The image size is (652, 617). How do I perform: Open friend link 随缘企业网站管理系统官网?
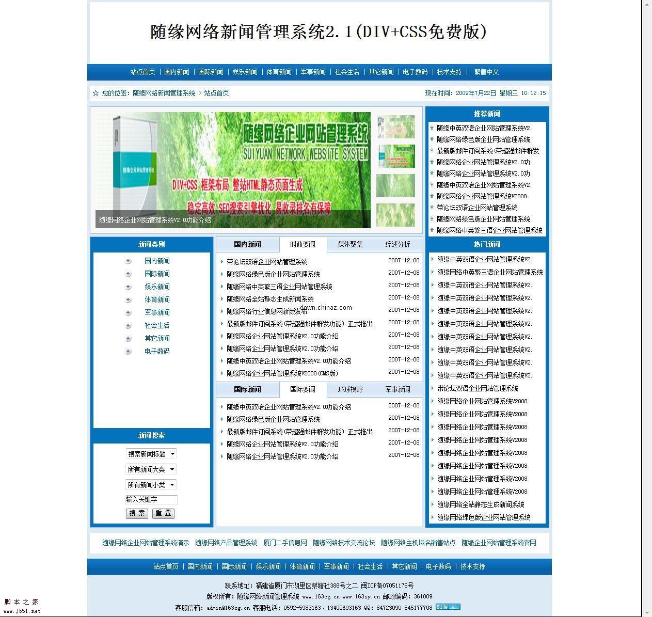point(499,543)
